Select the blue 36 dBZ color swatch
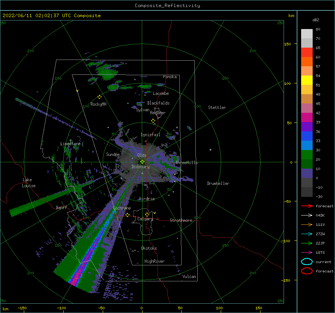Viewport: 335px width, 313px height. coord(307,136)
